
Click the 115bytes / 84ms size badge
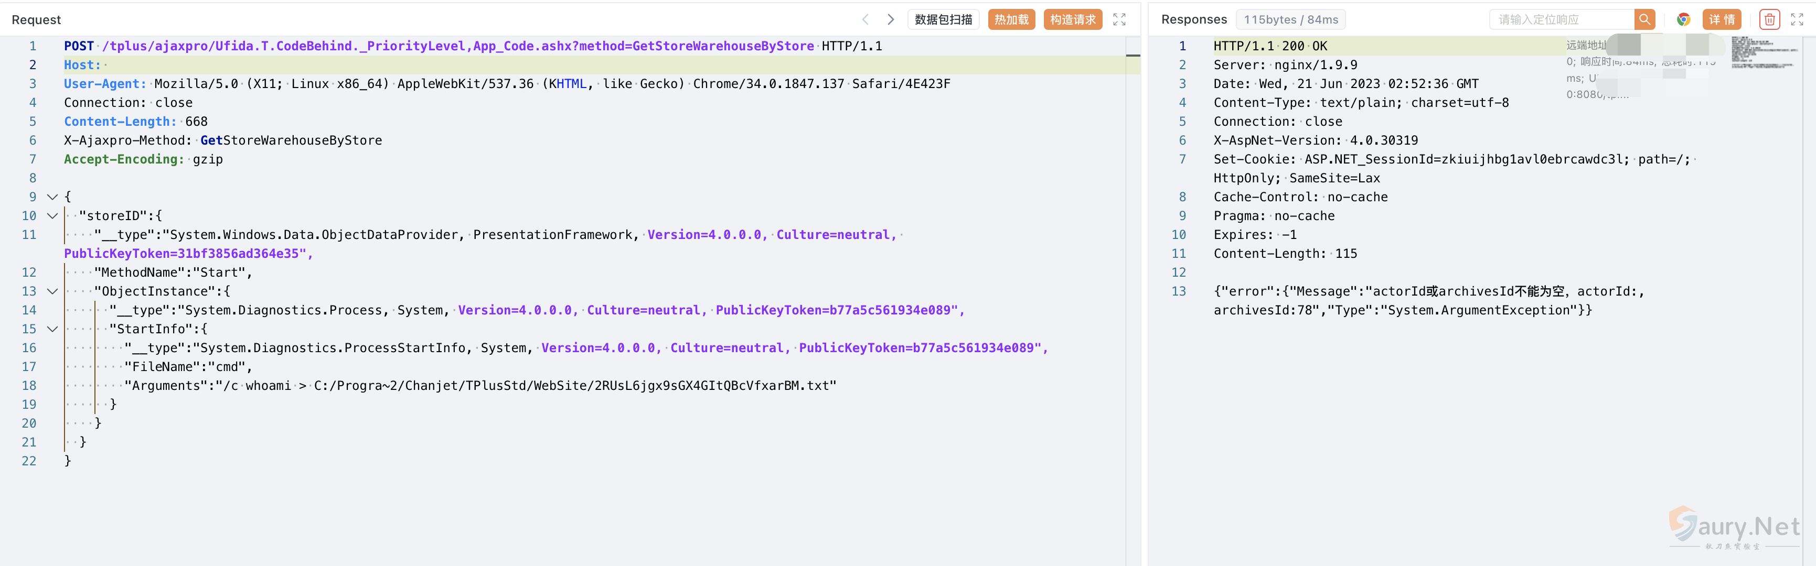pyautogui.click(x=1290, y=20)
